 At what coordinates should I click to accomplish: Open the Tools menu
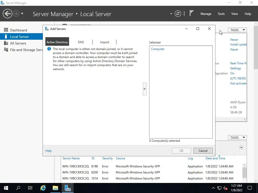pyautogui.click(x=221, y=14)
